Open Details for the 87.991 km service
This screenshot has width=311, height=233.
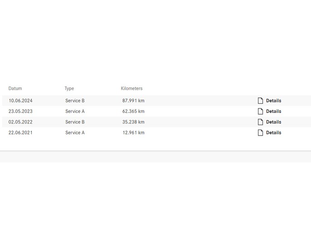[x=273, y=101]
